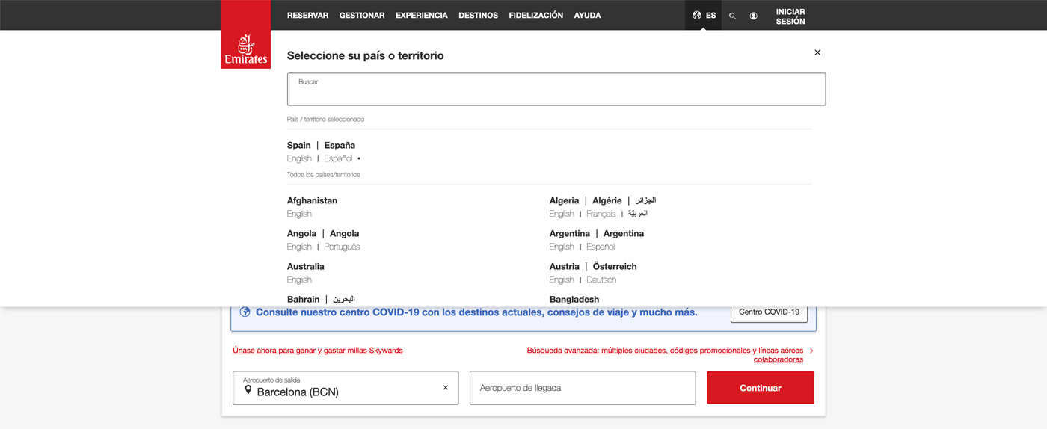Click the Centro COVID-19 button
The height and width of the screenshot is (429, 1047).
click(769, 312)
